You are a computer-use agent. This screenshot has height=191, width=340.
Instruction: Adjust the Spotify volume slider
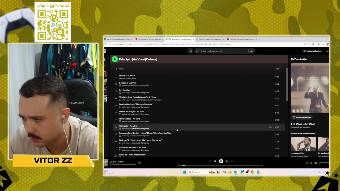(x=325, y=163)
